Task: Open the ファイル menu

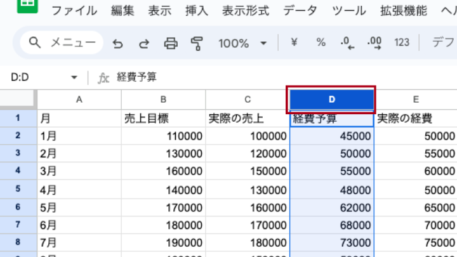Action: pyautogui.click(x=74, y=11)
